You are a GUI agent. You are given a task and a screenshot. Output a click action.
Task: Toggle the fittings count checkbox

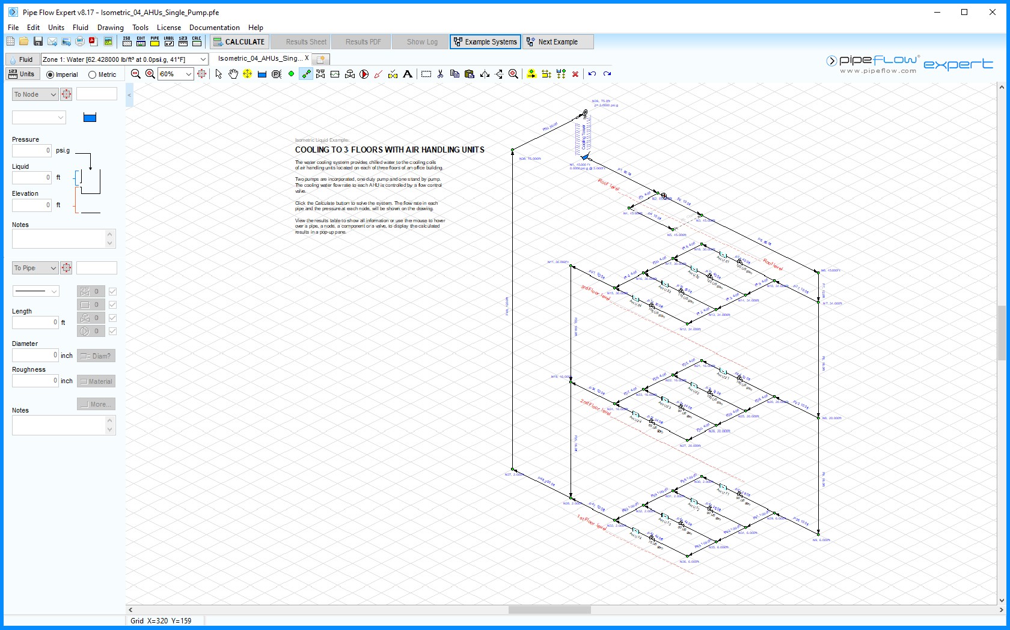(112, 291)
